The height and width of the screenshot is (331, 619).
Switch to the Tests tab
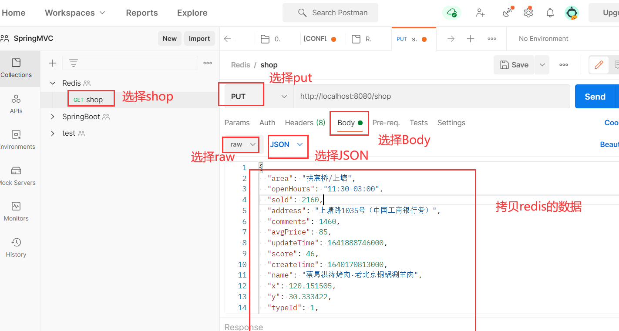coord(419,123)
